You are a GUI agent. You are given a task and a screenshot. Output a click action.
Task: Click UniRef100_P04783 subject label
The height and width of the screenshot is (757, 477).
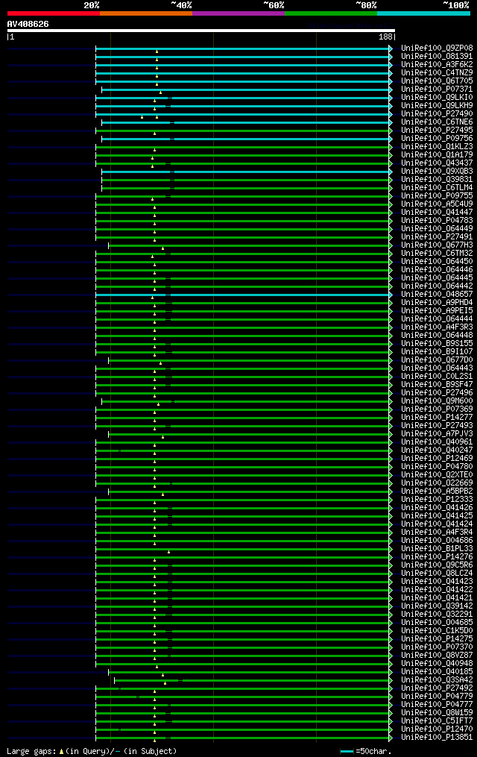tap(437, 220)
